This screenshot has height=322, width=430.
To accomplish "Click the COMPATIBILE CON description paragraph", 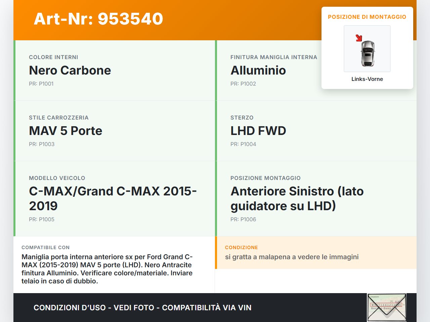I will pyautogui.click(x=107, y=269).
